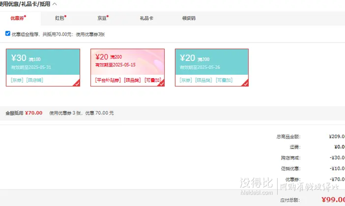Switch to the 礼品卡 tab
345x206 pixels.
click(146, 18)
